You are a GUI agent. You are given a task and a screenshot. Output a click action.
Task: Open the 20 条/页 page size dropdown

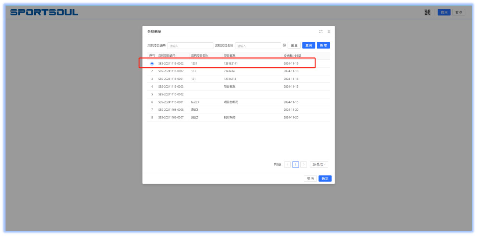[x=319, y=165]
